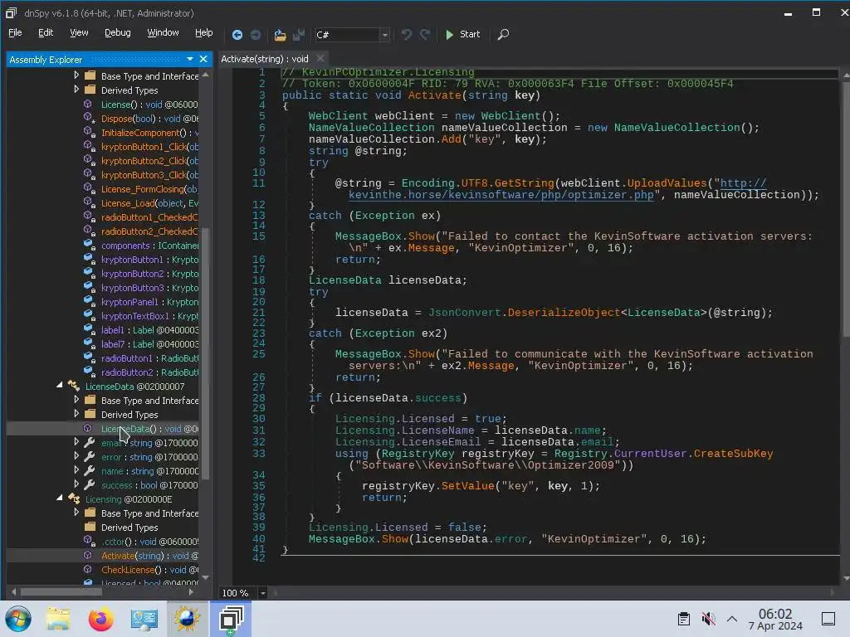Select kryptonPanel1 field icon
This screenshot has width=850, height=637.
point(88,301)
